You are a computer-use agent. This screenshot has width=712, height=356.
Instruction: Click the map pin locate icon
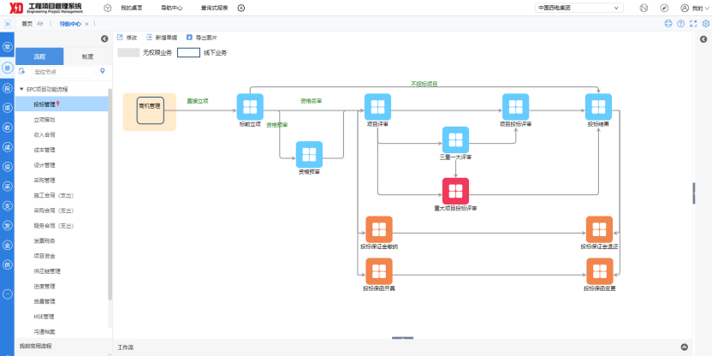pos(102,71)
